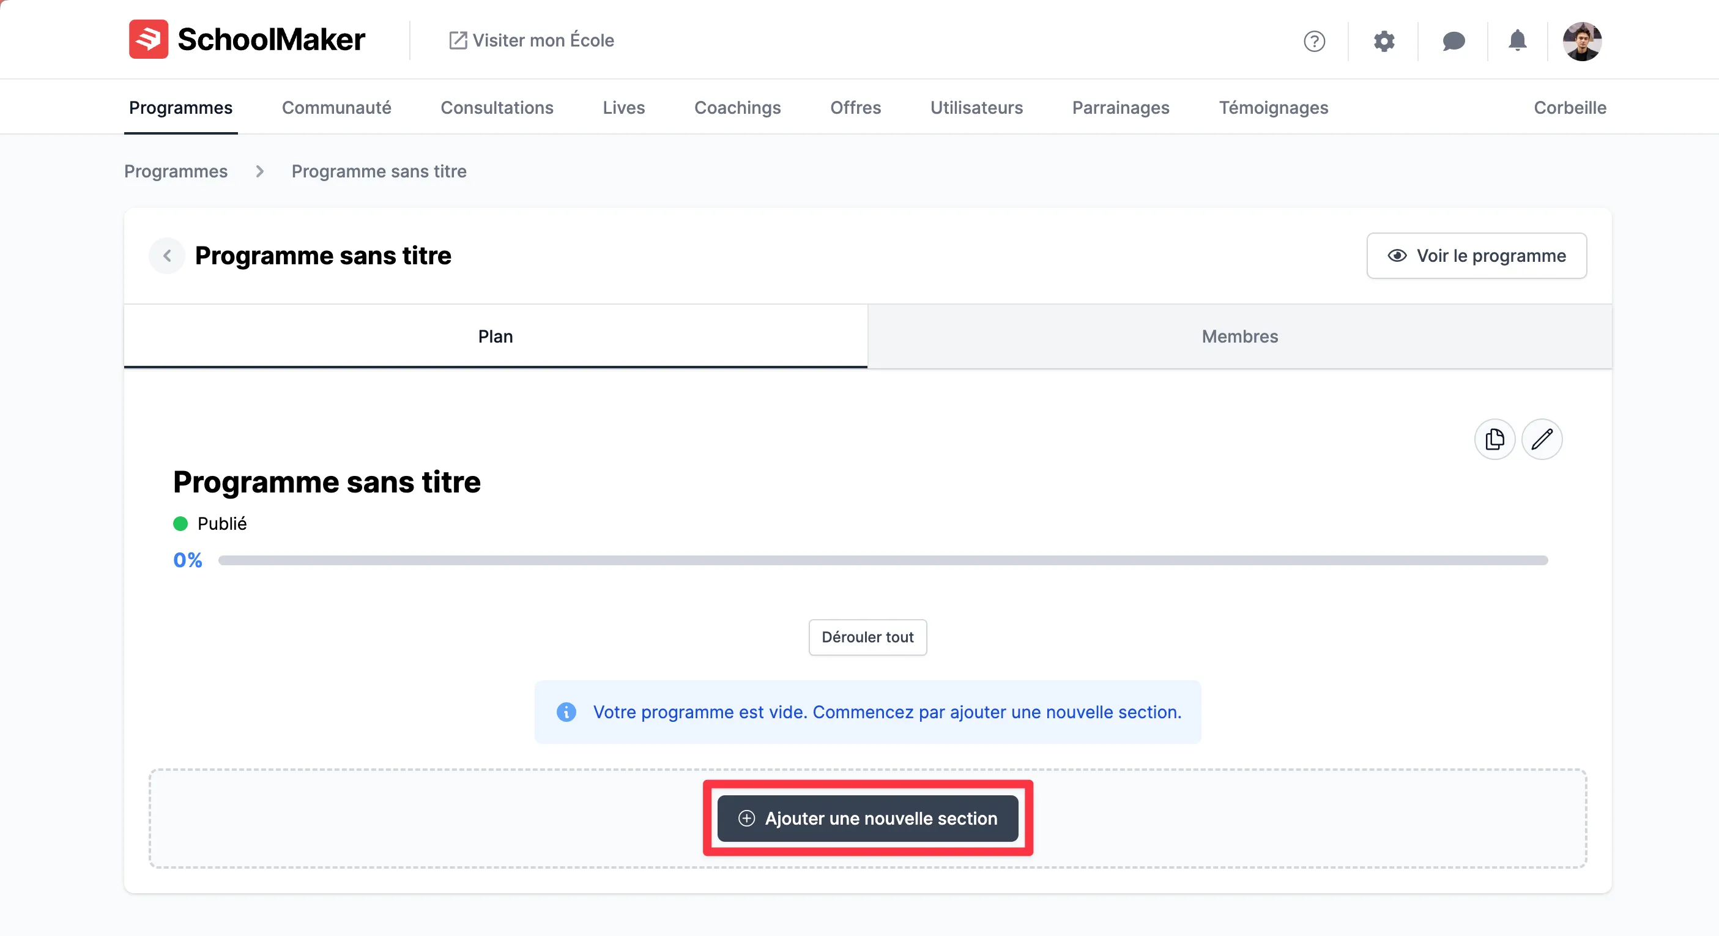Open the Utilisateurs tab

[x=976, y=108]
